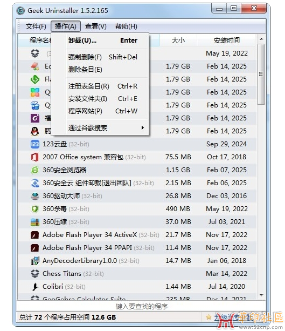This screenshot has height=331, width=285.
Task: Sort by the 大小 column header
Action: [x=178, y=40]
